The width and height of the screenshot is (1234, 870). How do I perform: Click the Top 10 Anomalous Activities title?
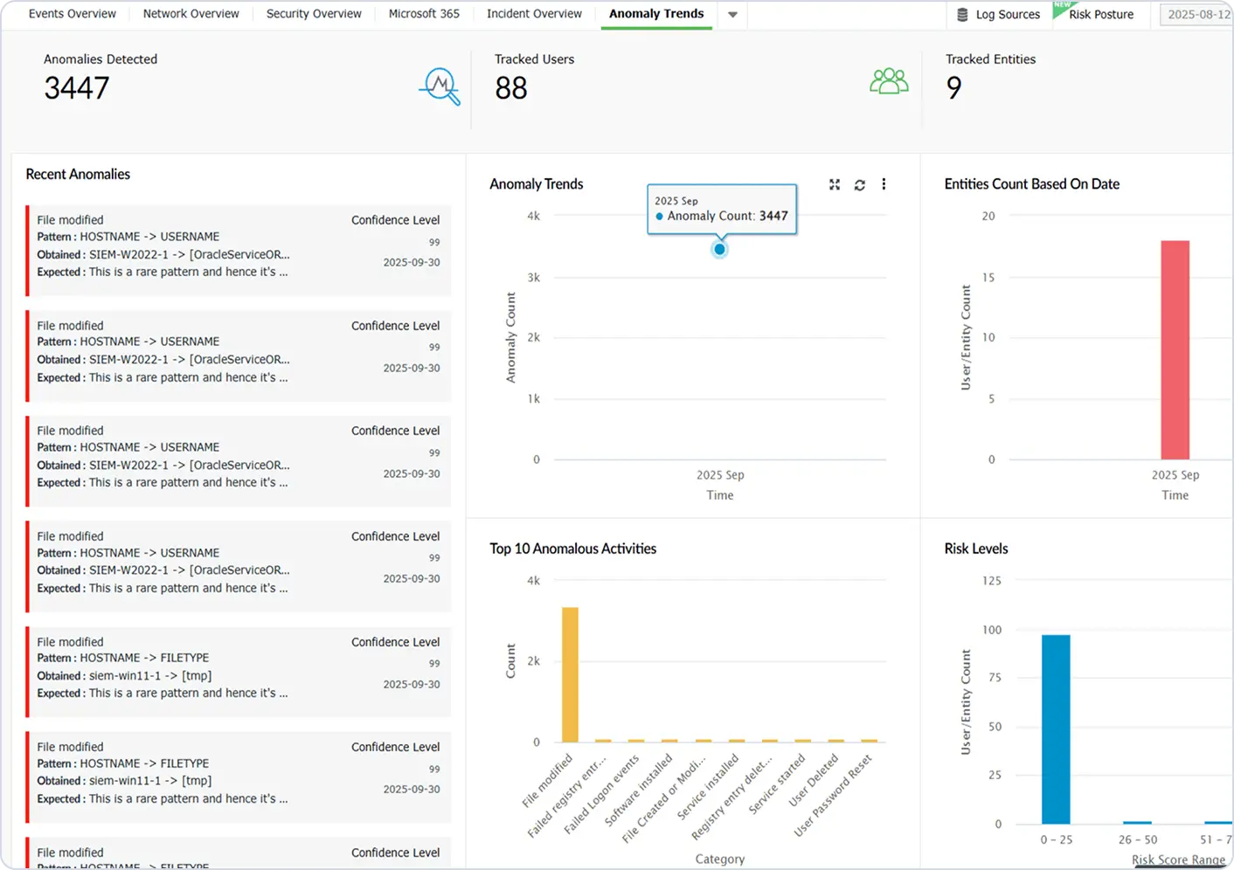(x=572, y=549)
